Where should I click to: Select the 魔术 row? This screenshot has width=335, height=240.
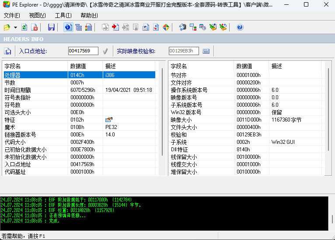(x=80, y=127)
